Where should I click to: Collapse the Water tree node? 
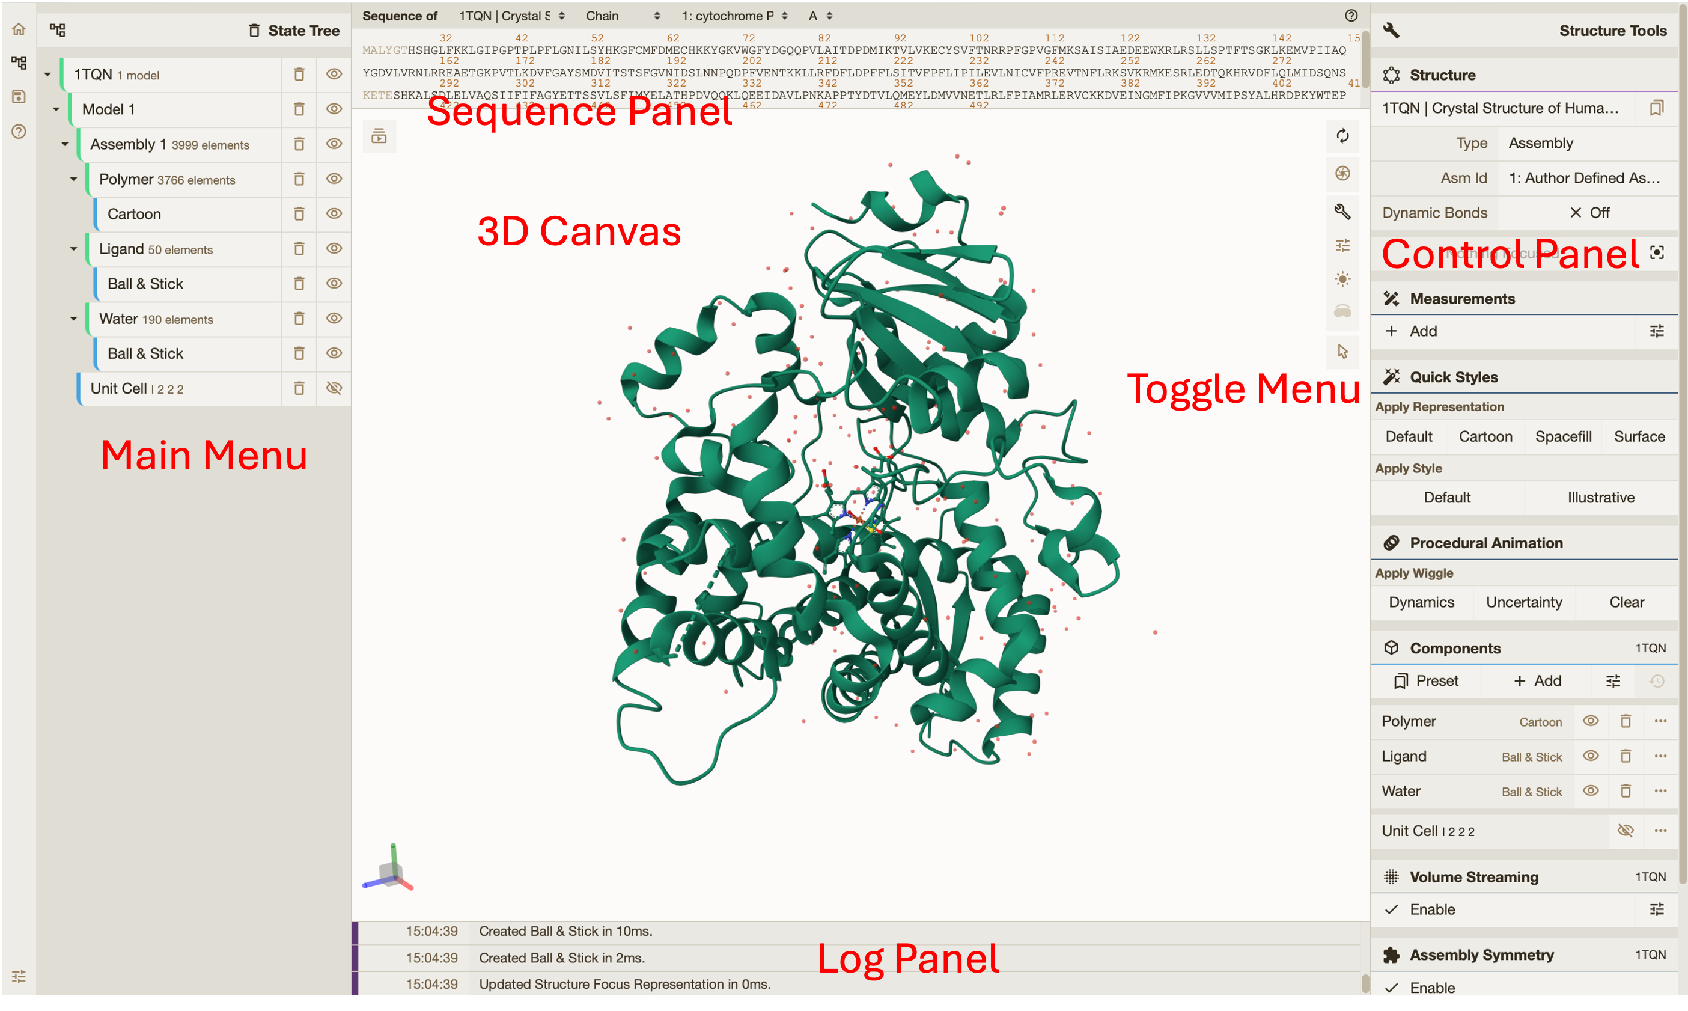pyautogui.click(x=73, y=319)
